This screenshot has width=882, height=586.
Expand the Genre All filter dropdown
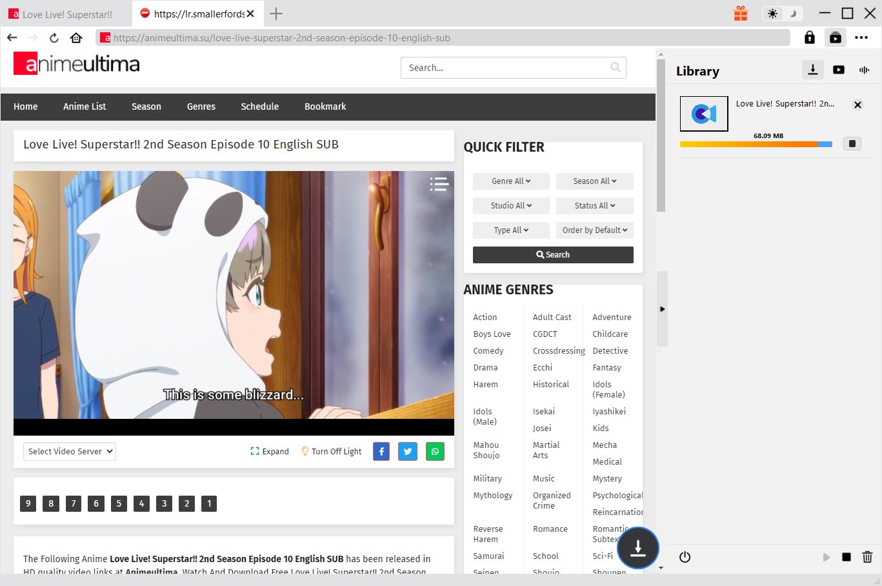(511, 181)
